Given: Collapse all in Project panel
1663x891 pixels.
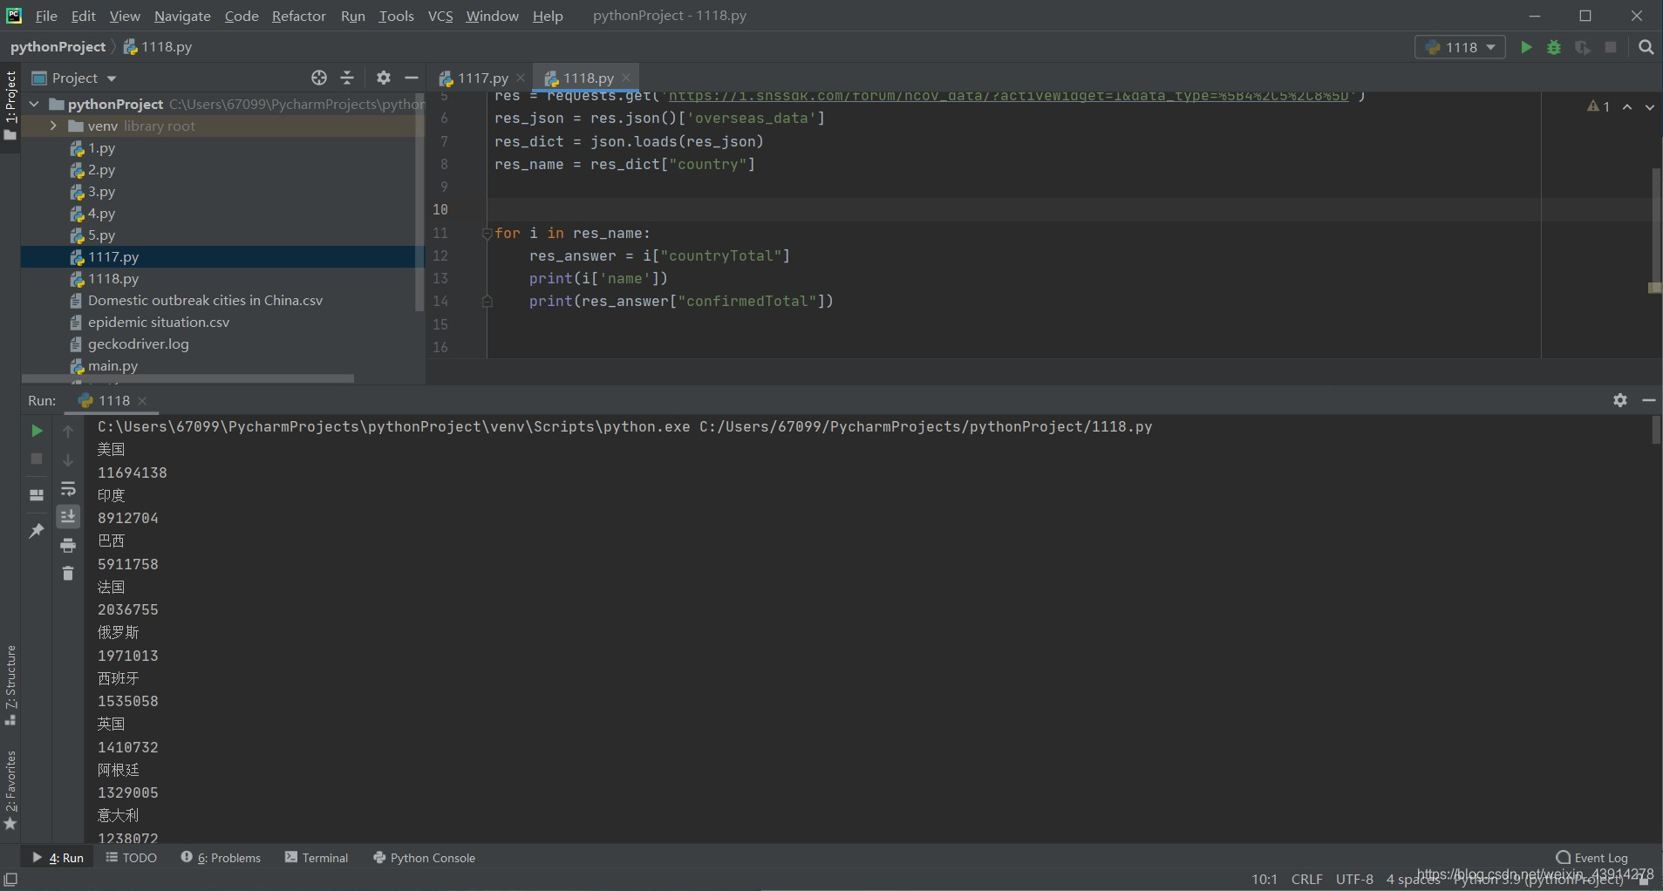Looking at the screenshot, I should point(347,78).
